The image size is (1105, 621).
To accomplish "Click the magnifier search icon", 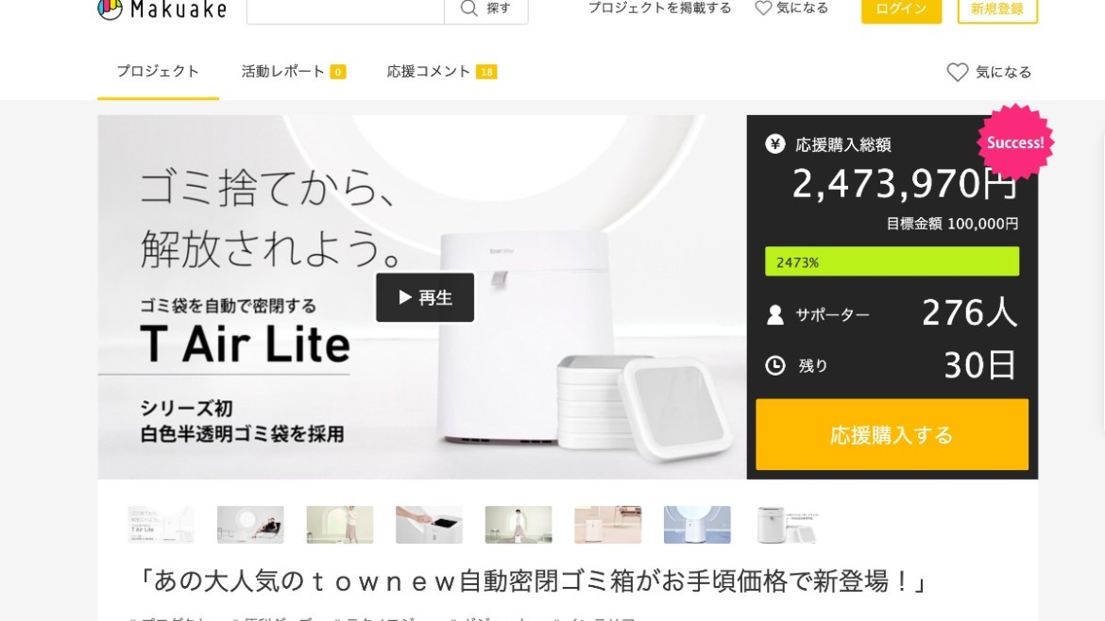I will click(x=468, y=8).
